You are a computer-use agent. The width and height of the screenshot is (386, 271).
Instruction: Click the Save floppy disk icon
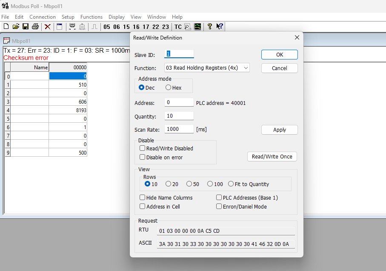(26, 27)
